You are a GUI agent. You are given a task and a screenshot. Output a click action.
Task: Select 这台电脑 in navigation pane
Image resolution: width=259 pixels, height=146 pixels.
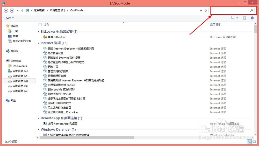coord(16,61)
